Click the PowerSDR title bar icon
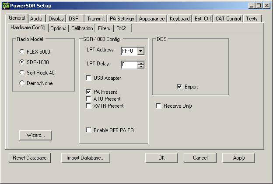Viewport: 273px width, 184px height. click(6, 6)
